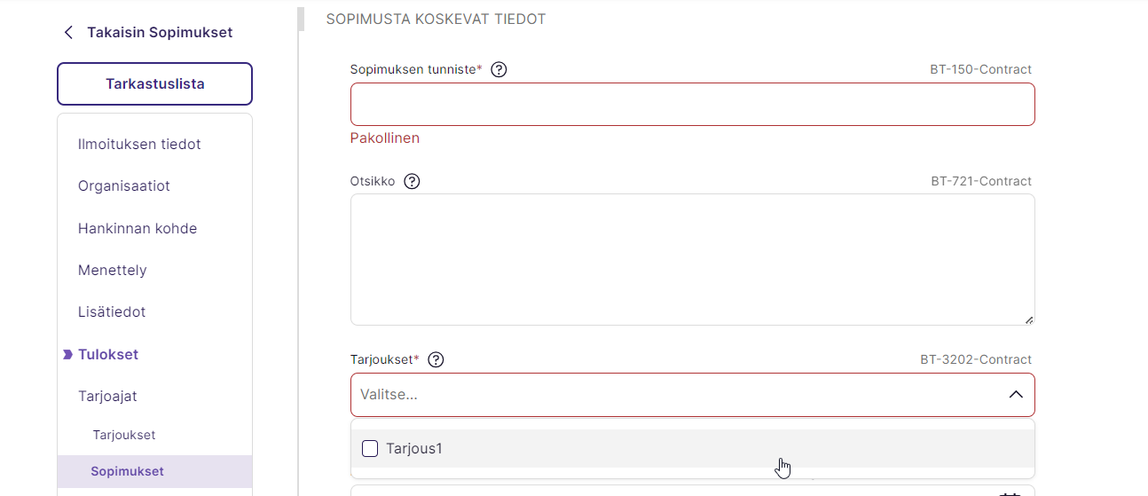Select Tarjoukset sub-item in sidebar

pyautogui.click(x=124, y=435)
